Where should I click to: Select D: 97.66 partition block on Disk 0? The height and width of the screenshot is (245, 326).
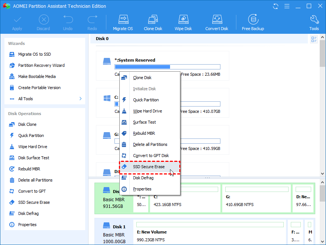[303, 199]
